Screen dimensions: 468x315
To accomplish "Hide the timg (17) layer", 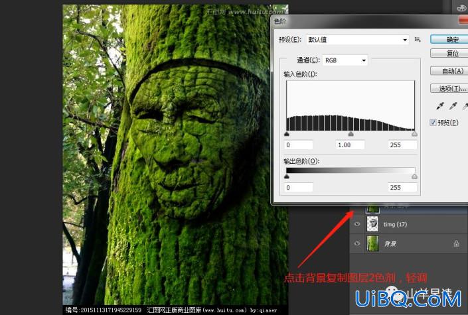I will tap(357, 224).
